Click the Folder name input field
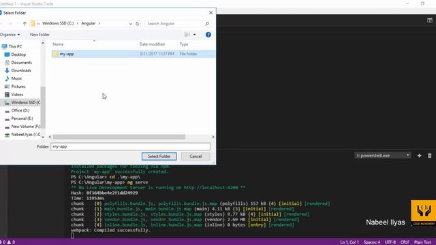The width and height of the screenshot is (436, 245). 130,147
